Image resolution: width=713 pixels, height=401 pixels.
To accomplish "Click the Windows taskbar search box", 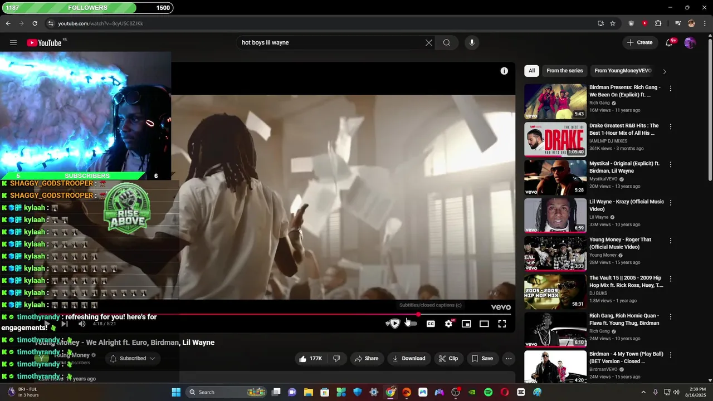I will pos(226,392).
